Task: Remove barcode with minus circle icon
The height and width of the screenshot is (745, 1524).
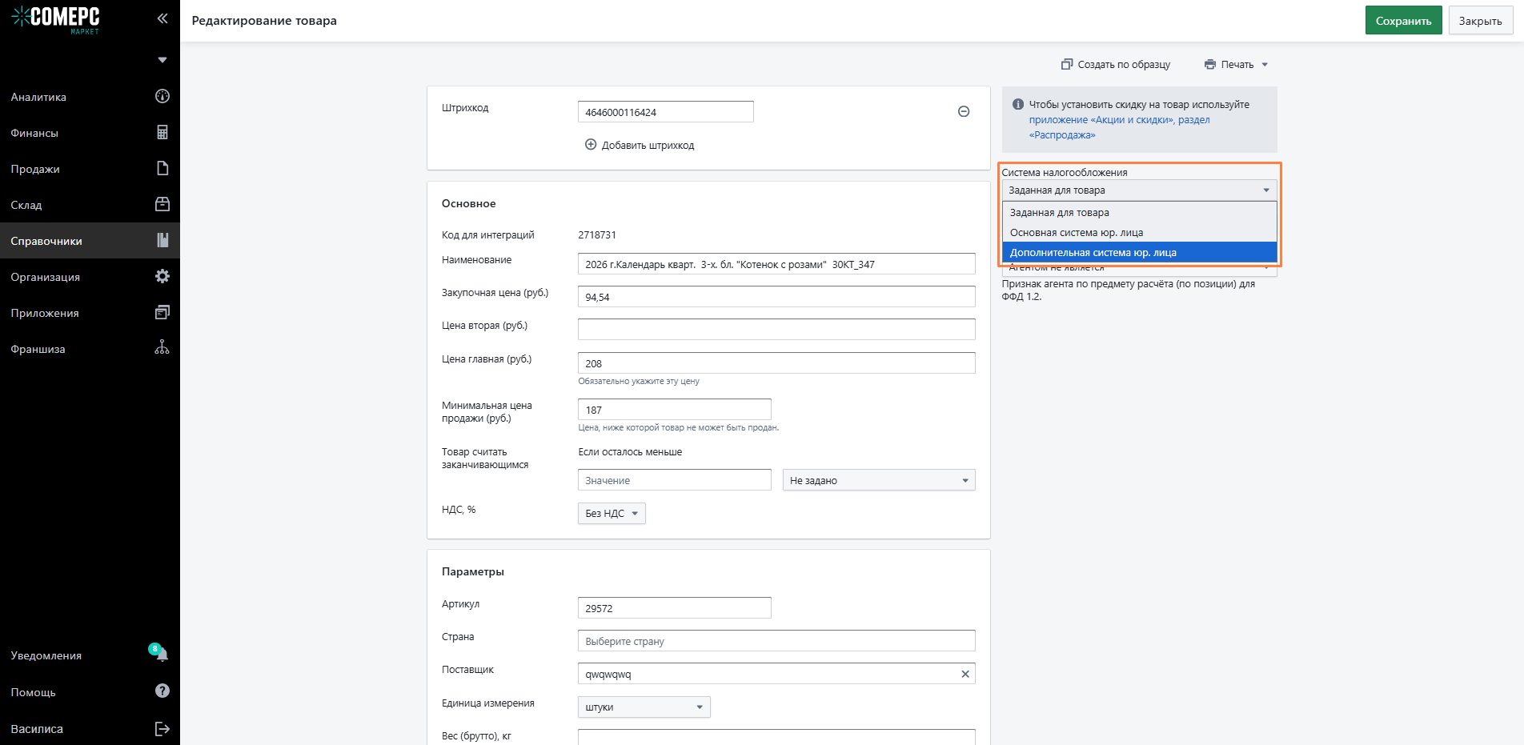Action: (x=964, y=112)
